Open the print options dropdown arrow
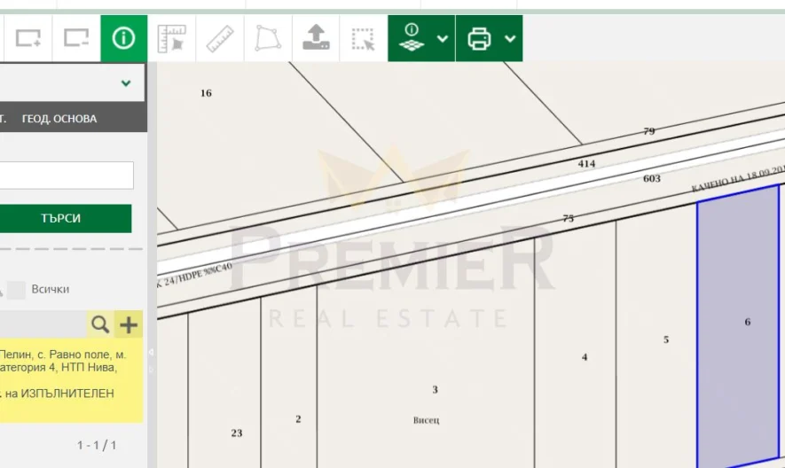 click(x=510, y=39)
